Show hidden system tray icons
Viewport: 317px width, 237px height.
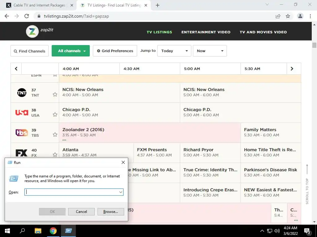[x=262, y=231]
